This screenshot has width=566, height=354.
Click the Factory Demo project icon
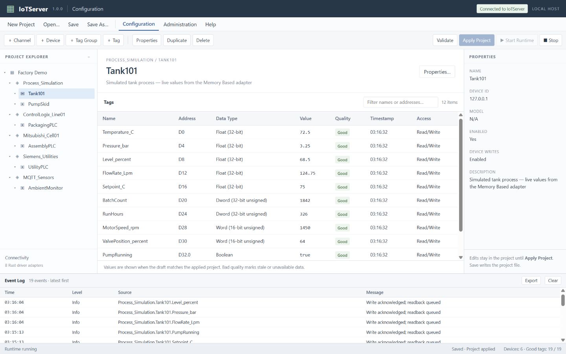click(x=12, y=73)
